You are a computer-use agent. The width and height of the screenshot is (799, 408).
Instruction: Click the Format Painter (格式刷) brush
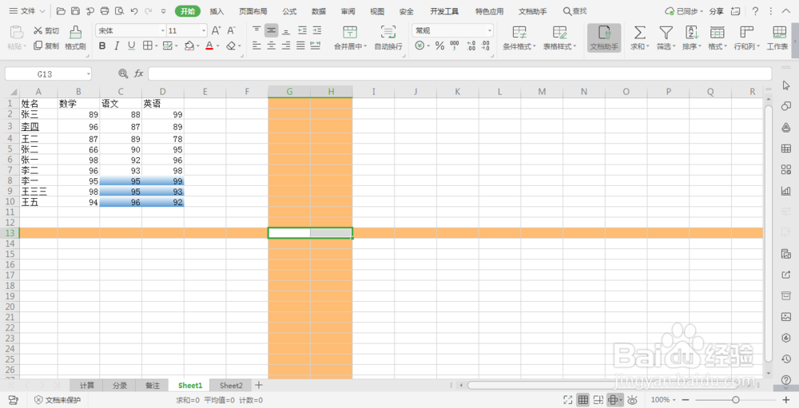click(75, 38)
